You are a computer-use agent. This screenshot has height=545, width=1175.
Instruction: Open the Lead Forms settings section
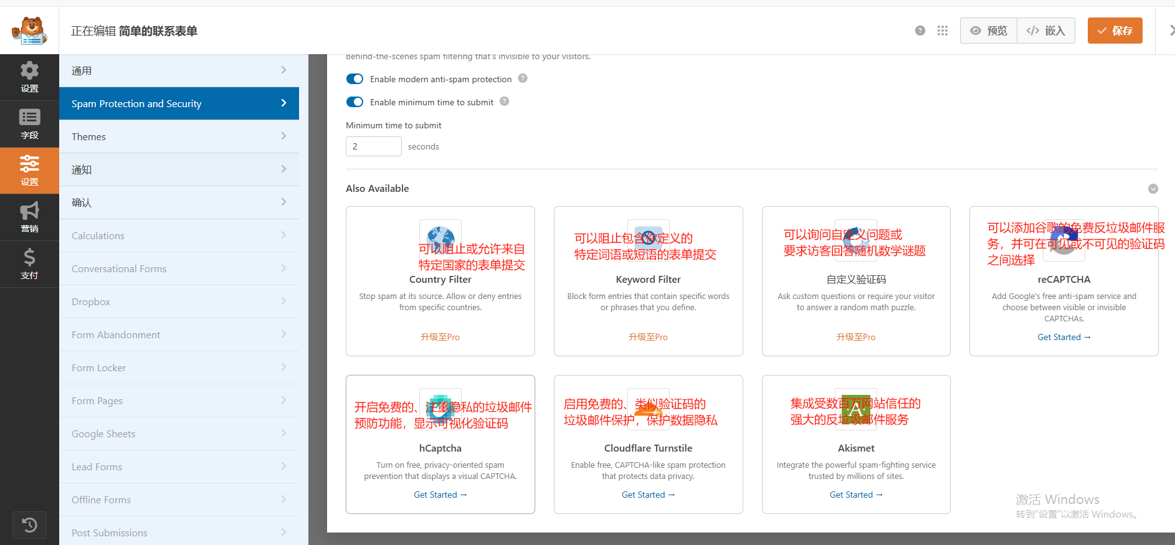[x=179, y=467]
